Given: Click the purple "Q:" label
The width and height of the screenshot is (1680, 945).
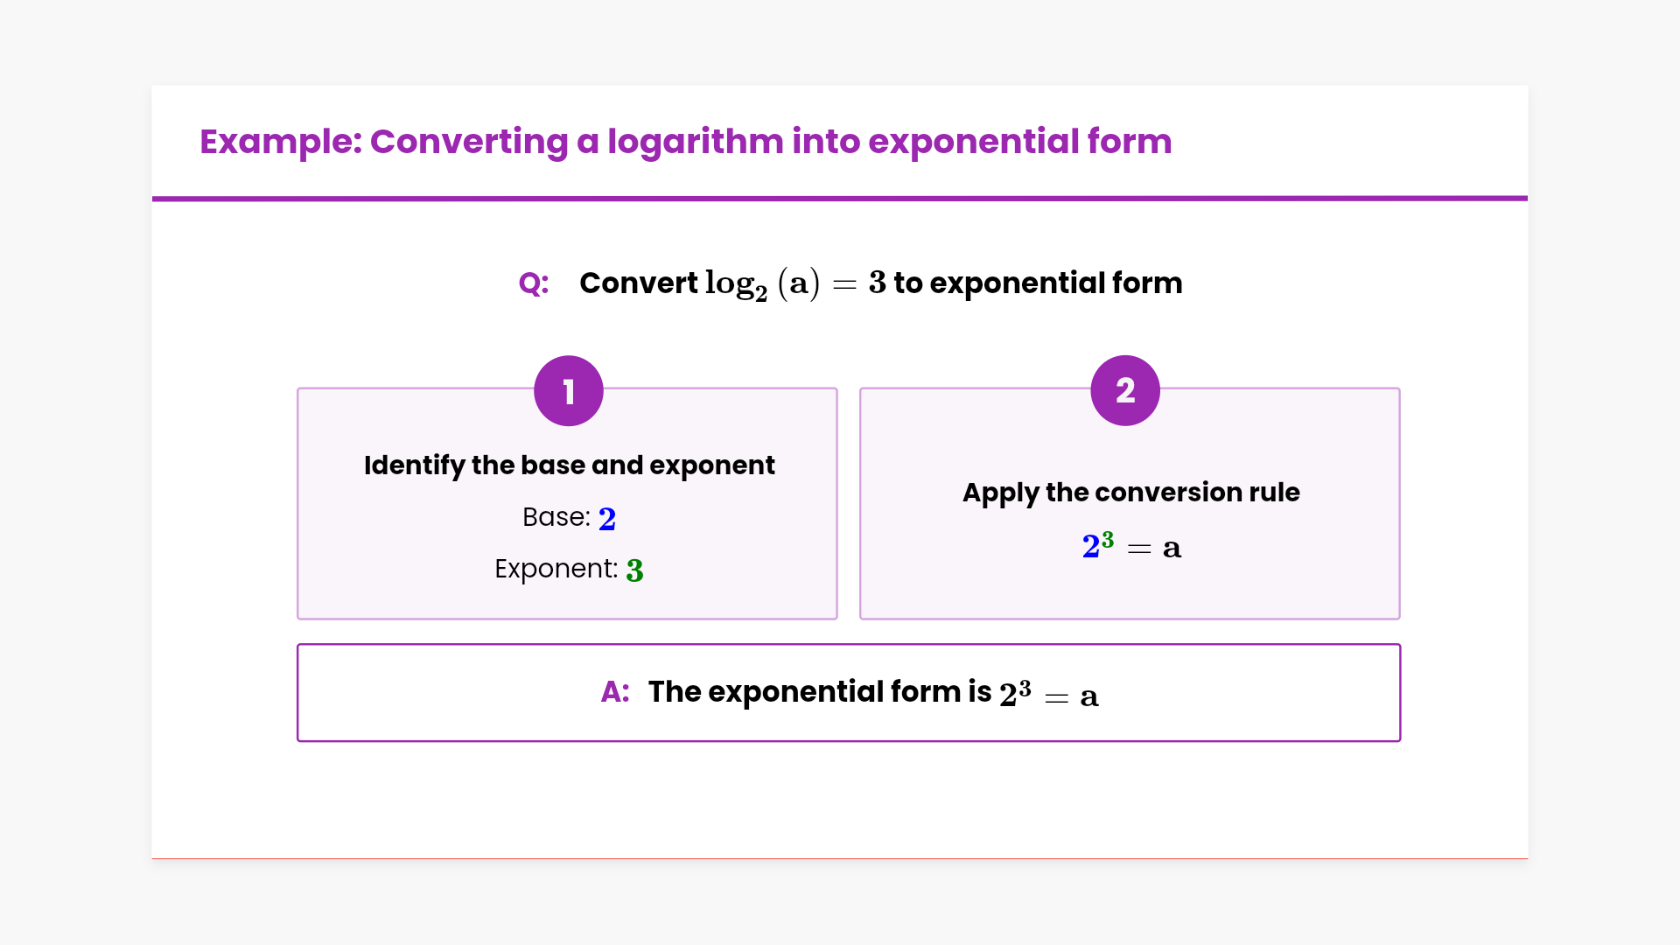Looking at the screenshot, I should tap(534, 283).
